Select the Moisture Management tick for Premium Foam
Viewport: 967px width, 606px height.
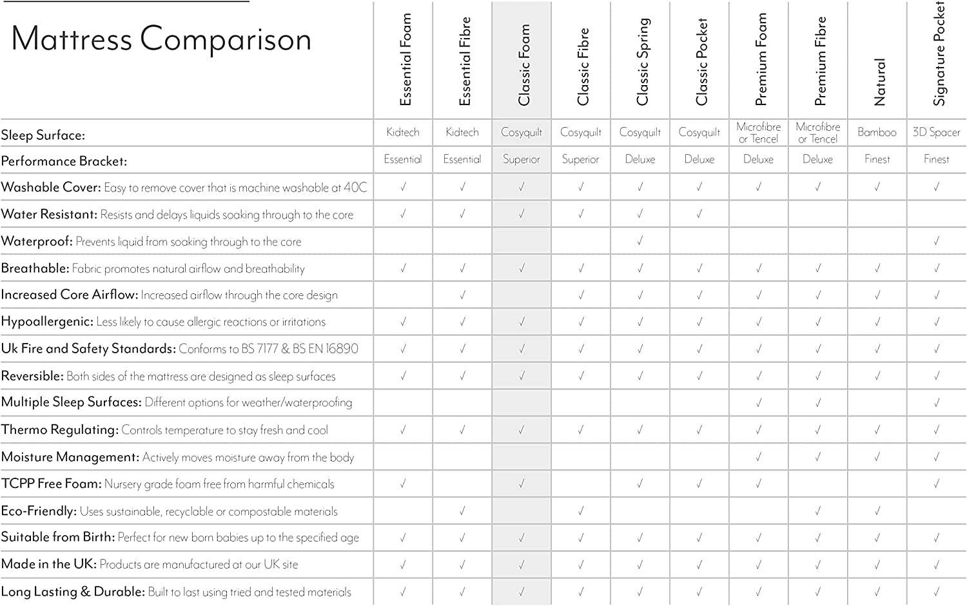point(759,457)
